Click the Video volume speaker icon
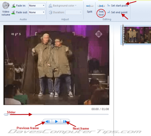 click(6, 5)
